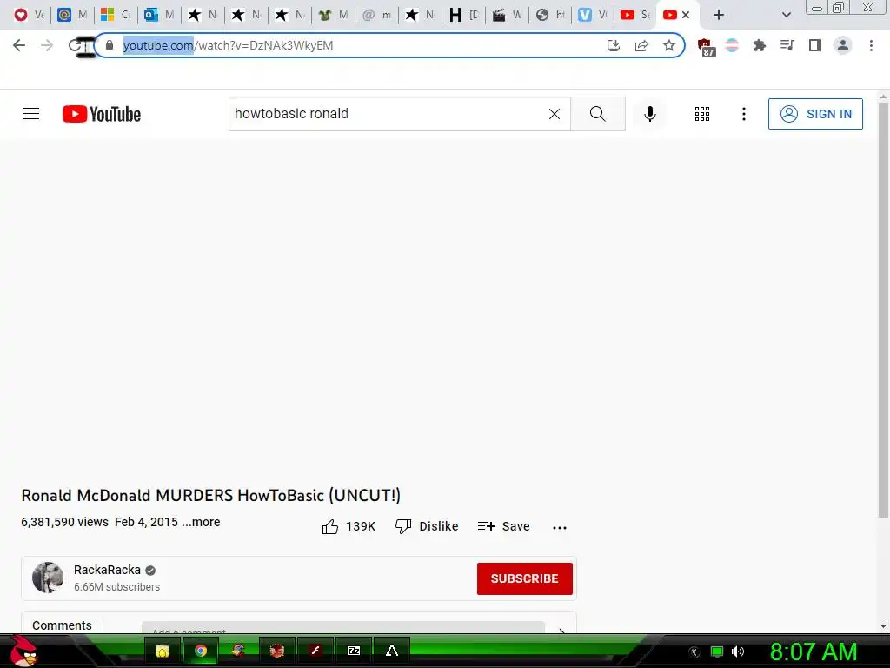
Task: Expand the video description with ...more
Action: click(x=201, y=522)
